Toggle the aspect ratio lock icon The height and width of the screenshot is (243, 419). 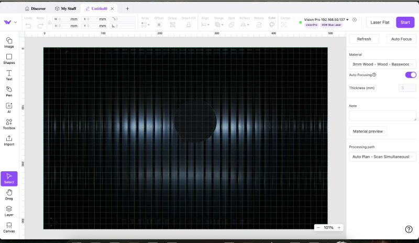pyautogui.click(x=49, y=23)
